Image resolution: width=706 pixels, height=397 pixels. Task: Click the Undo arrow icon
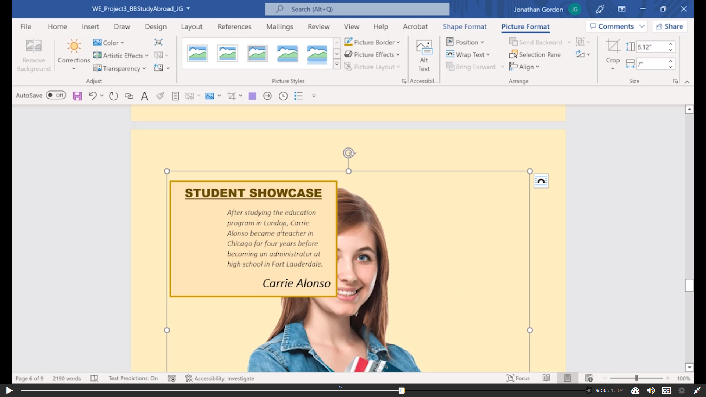[92, 96]
